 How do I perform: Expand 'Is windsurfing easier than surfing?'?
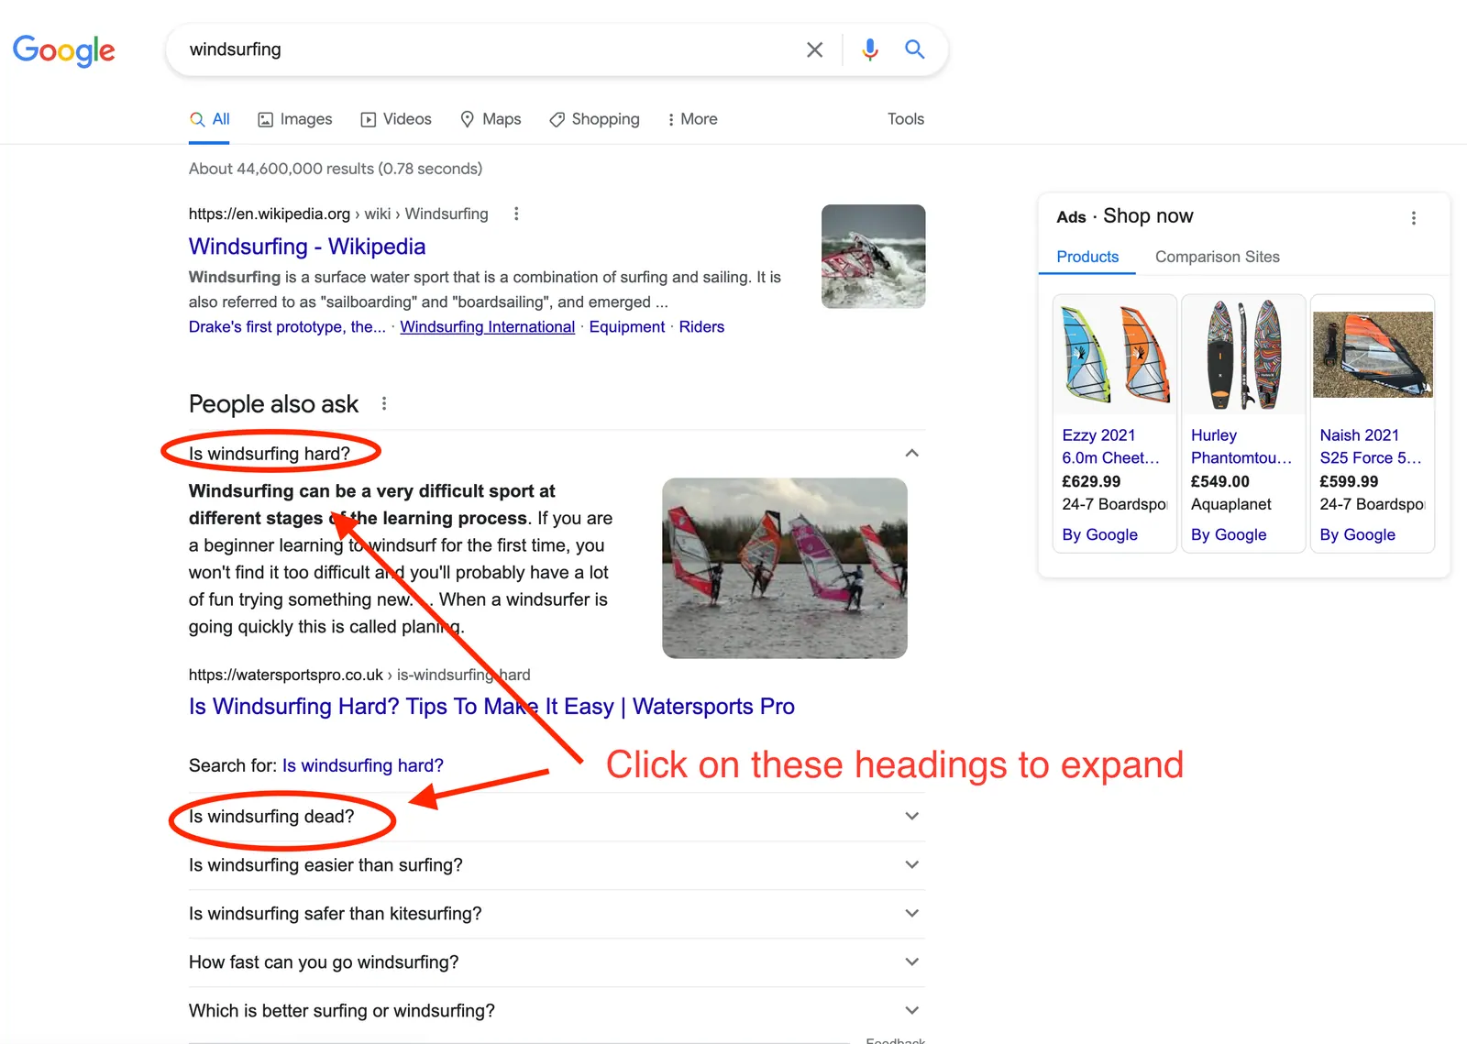pos(557,865)
